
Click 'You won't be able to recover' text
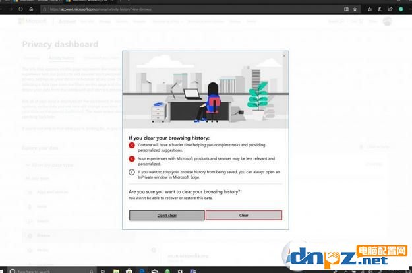(171, 198)
